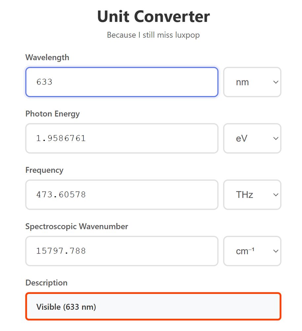Select the Photon Energy value field

pos(121,138)
